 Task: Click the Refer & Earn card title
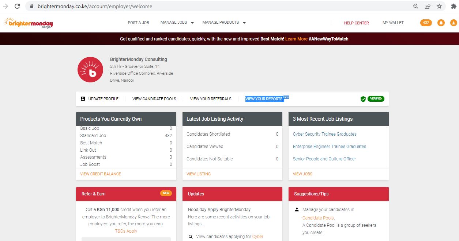click(94, 194)
